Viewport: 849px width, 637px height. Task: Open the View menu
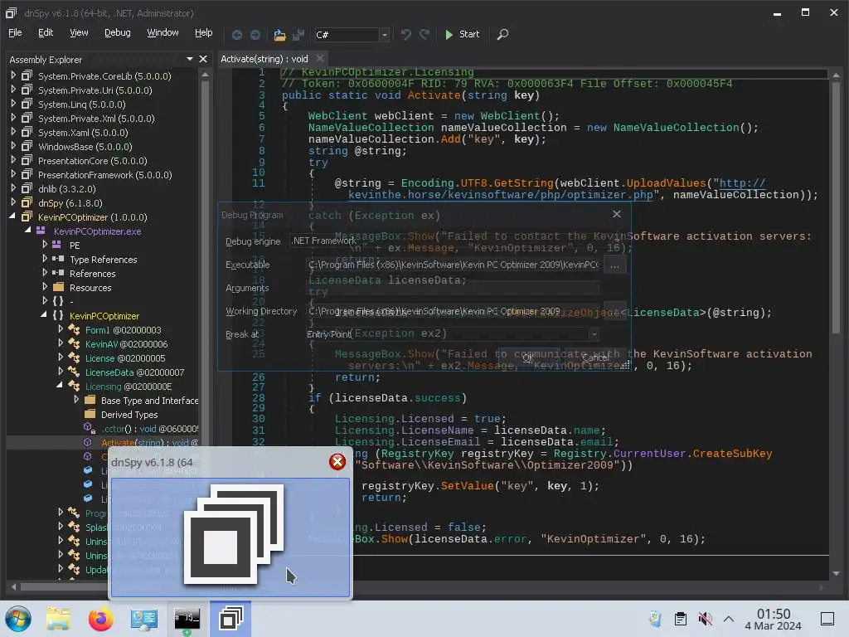(x=79, y=32)
